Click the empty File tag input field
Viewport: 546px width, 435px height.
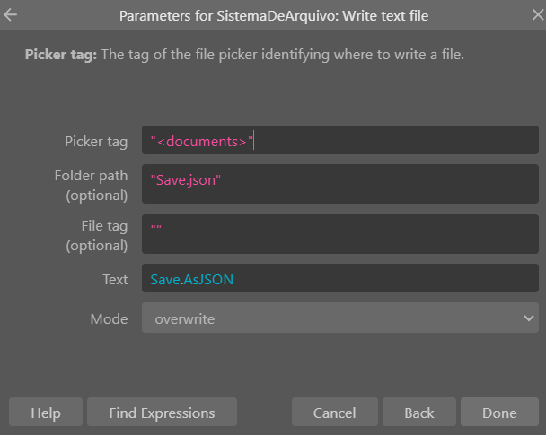click(x=340, y=234)
